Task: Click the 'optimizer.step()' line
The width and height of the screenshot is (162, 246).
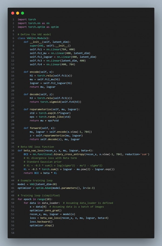Action: point(42,225)
